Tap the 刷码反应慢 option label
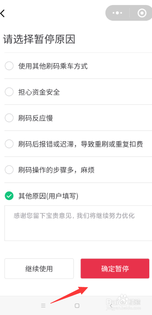 [36, 118]
